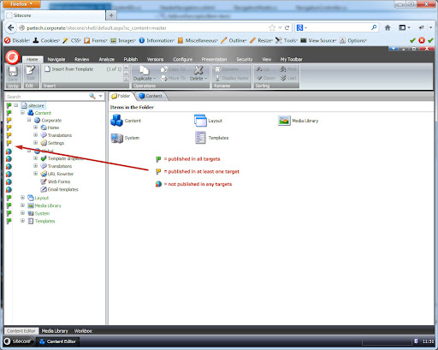Click Media Library in bottom bar
Viewport: 438px width, 350px height.
pyautogui.click(x=55, y=331)
